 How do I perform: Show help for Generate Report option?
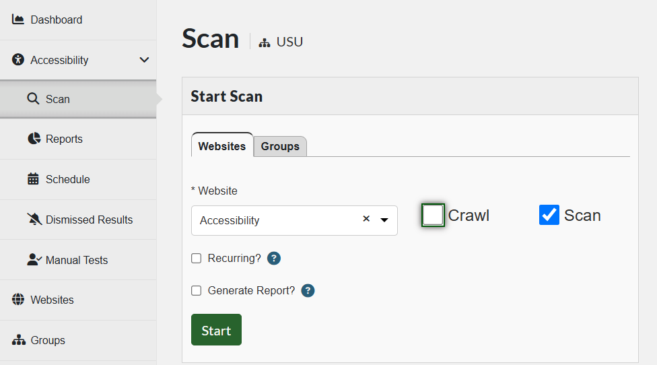coord(308,290)
